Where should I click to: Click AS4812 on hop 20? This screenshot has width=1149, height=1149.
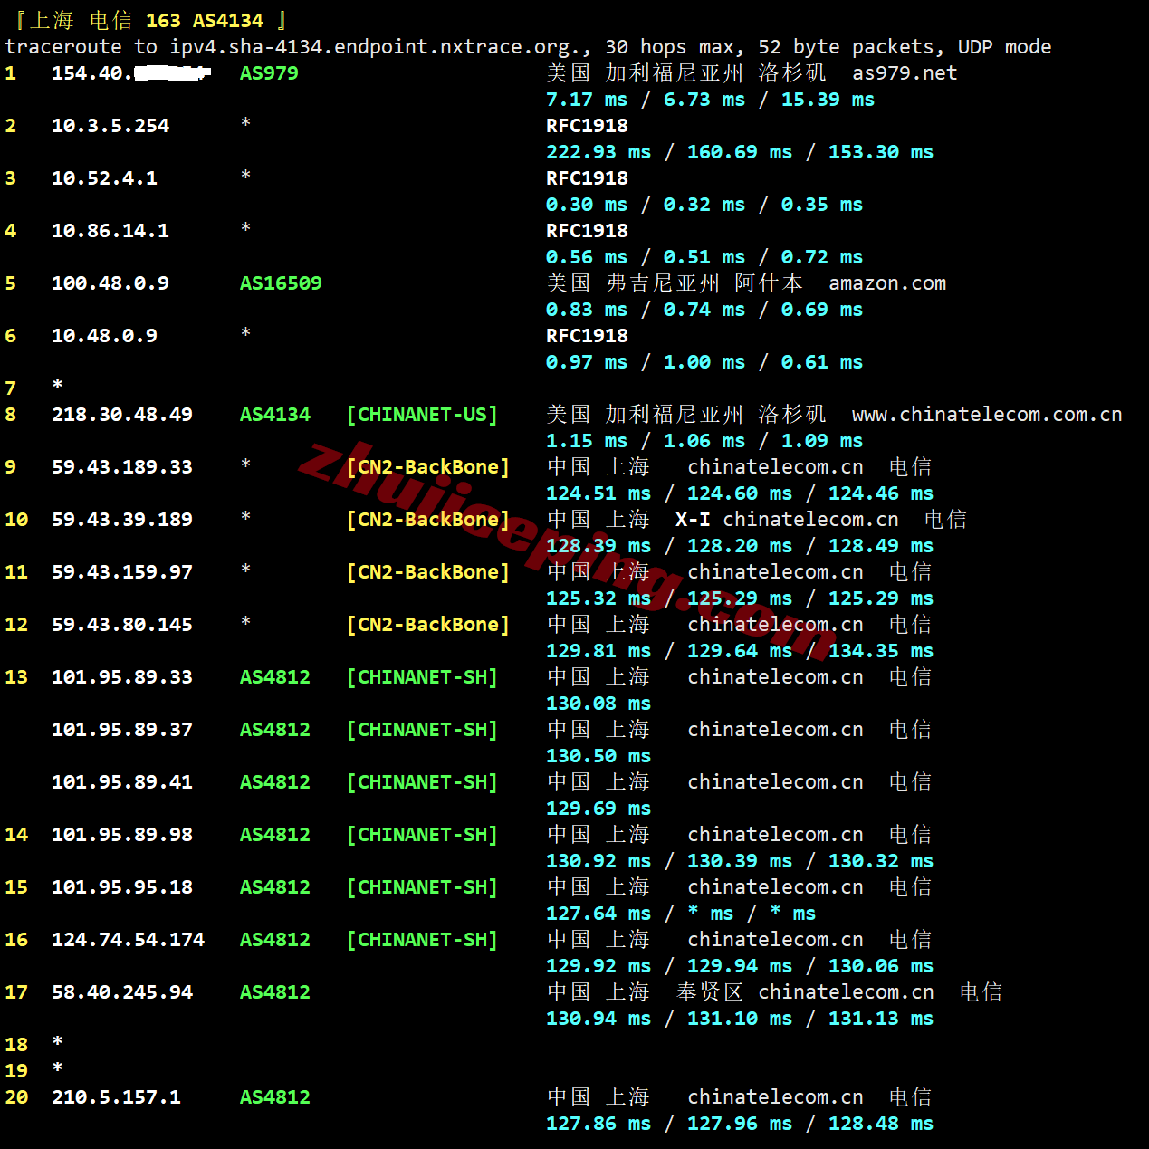coord(275,1097)
